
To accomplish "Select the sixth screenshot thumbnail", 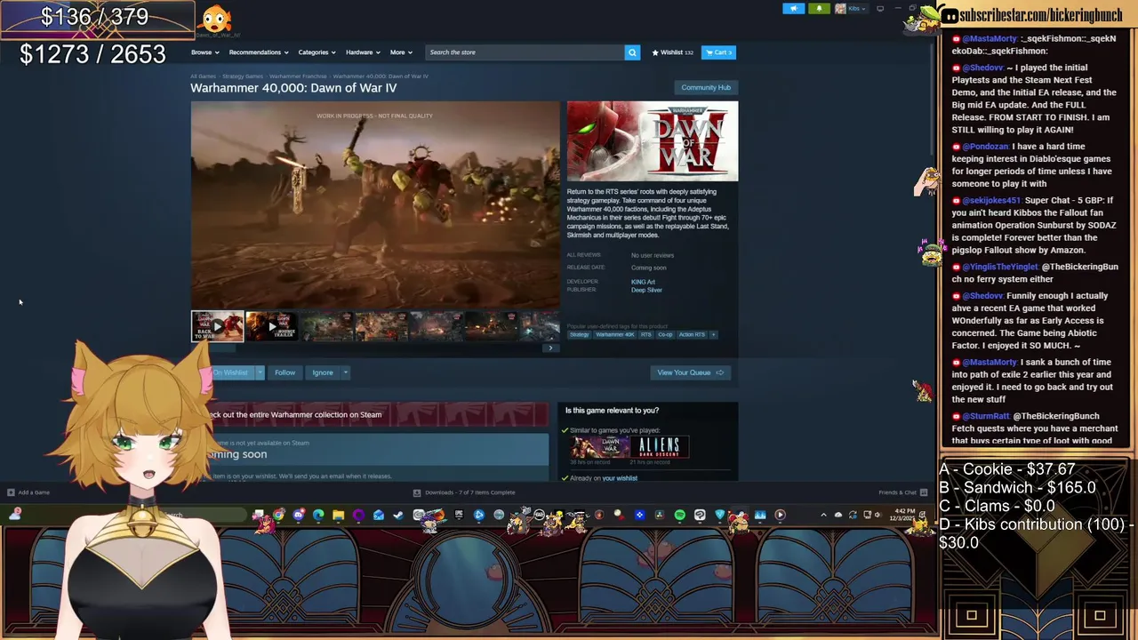I will tap(491, 326).
